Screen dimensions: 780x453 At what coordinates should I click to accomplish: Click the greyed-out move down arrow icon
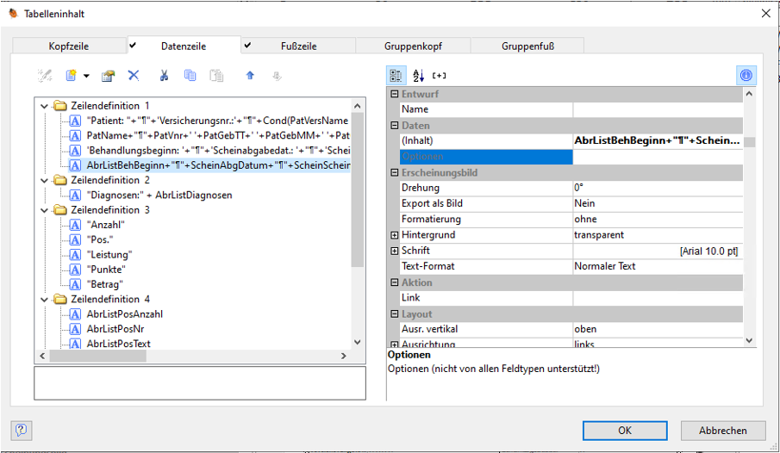[x=277, y=76]
